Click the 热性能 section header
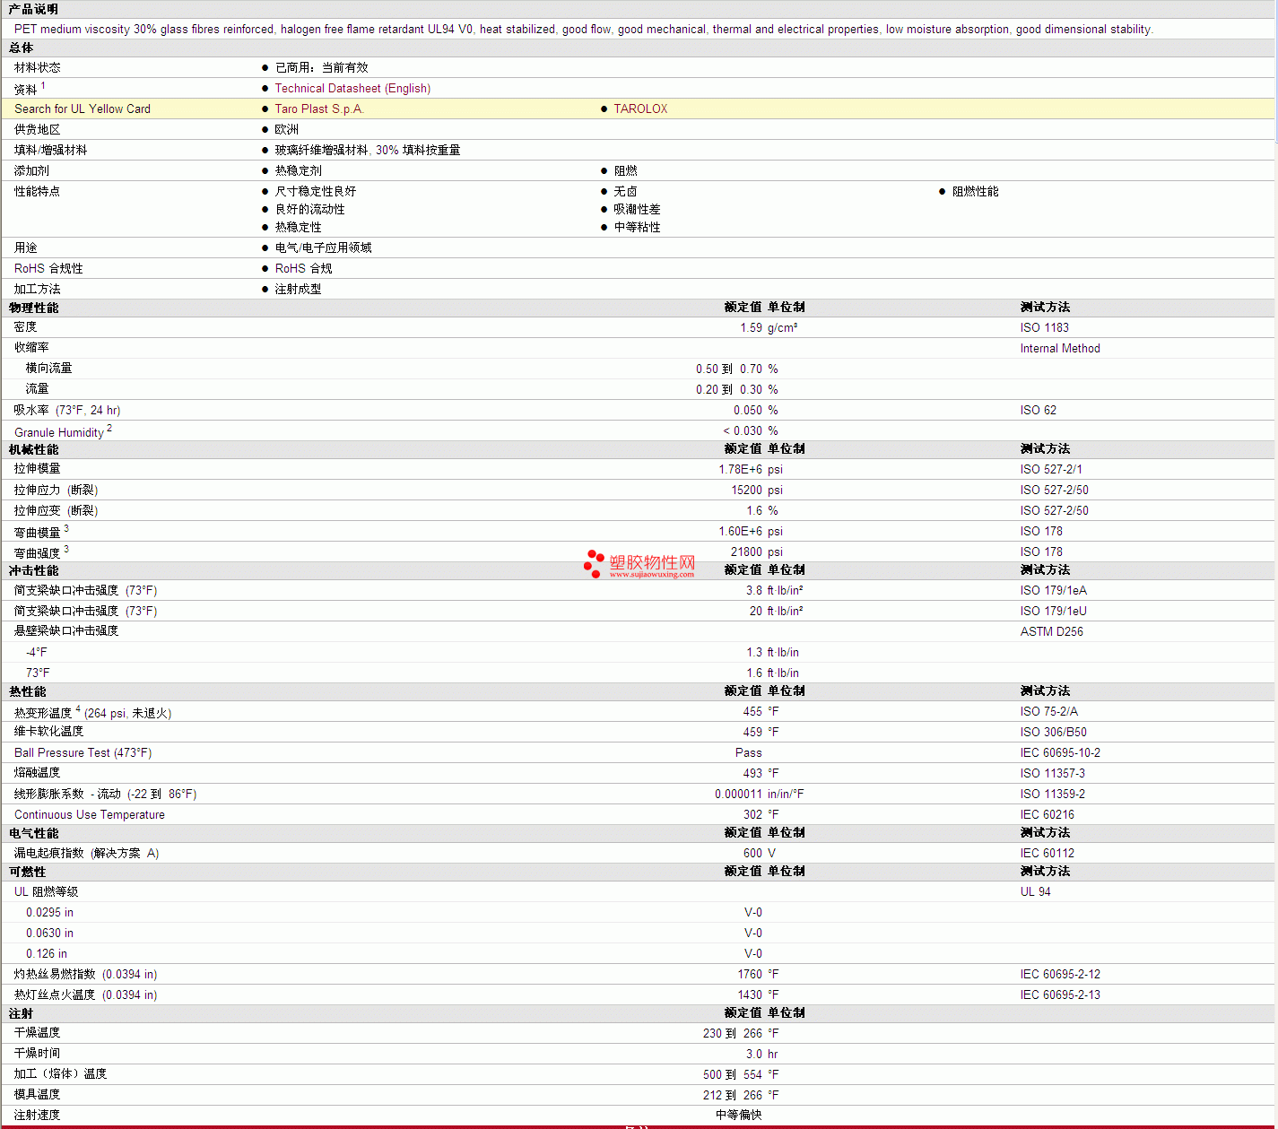Image resolution: width=1278 pixels, height=1129 pixels. (27, 691)
